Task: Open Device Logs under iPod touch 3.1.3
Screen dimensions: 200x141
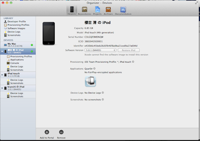Action: [x=17, y=80]
